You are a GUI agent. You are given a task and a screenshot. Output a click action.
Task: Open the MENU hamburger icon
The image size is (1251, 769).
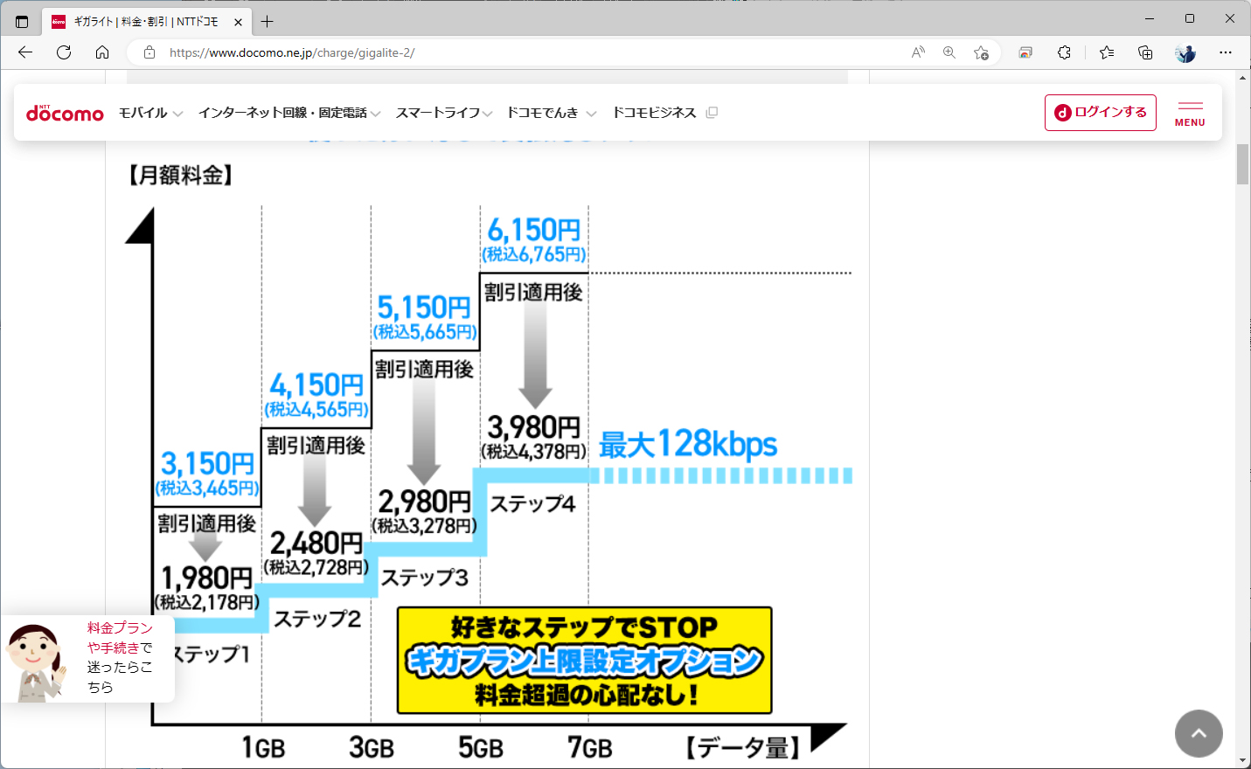pos(1189,112)
